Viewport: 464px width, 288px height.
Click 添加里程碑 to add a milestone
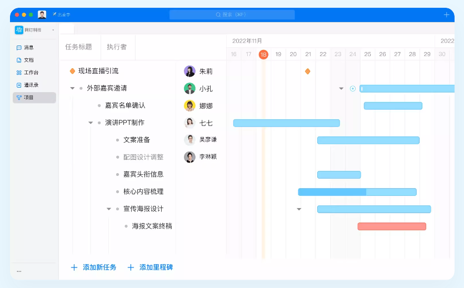click(150, 267)
